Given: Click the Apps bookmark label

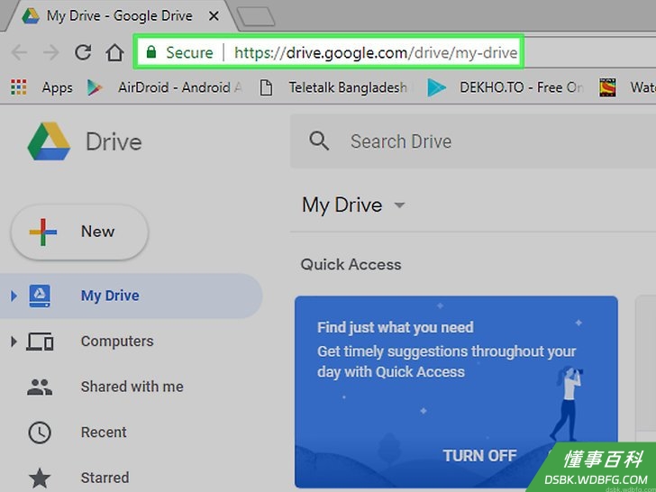Looking at the screenshot, I should pyautogui.click(x=57, y=88).
